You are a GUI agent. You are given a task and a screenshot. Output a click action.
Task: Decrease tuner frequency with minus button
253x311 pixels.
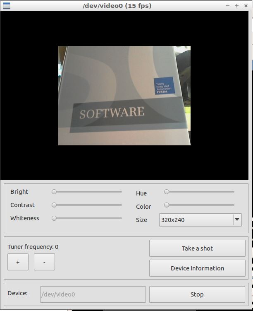pyautogui.click(x=44, y=262)
